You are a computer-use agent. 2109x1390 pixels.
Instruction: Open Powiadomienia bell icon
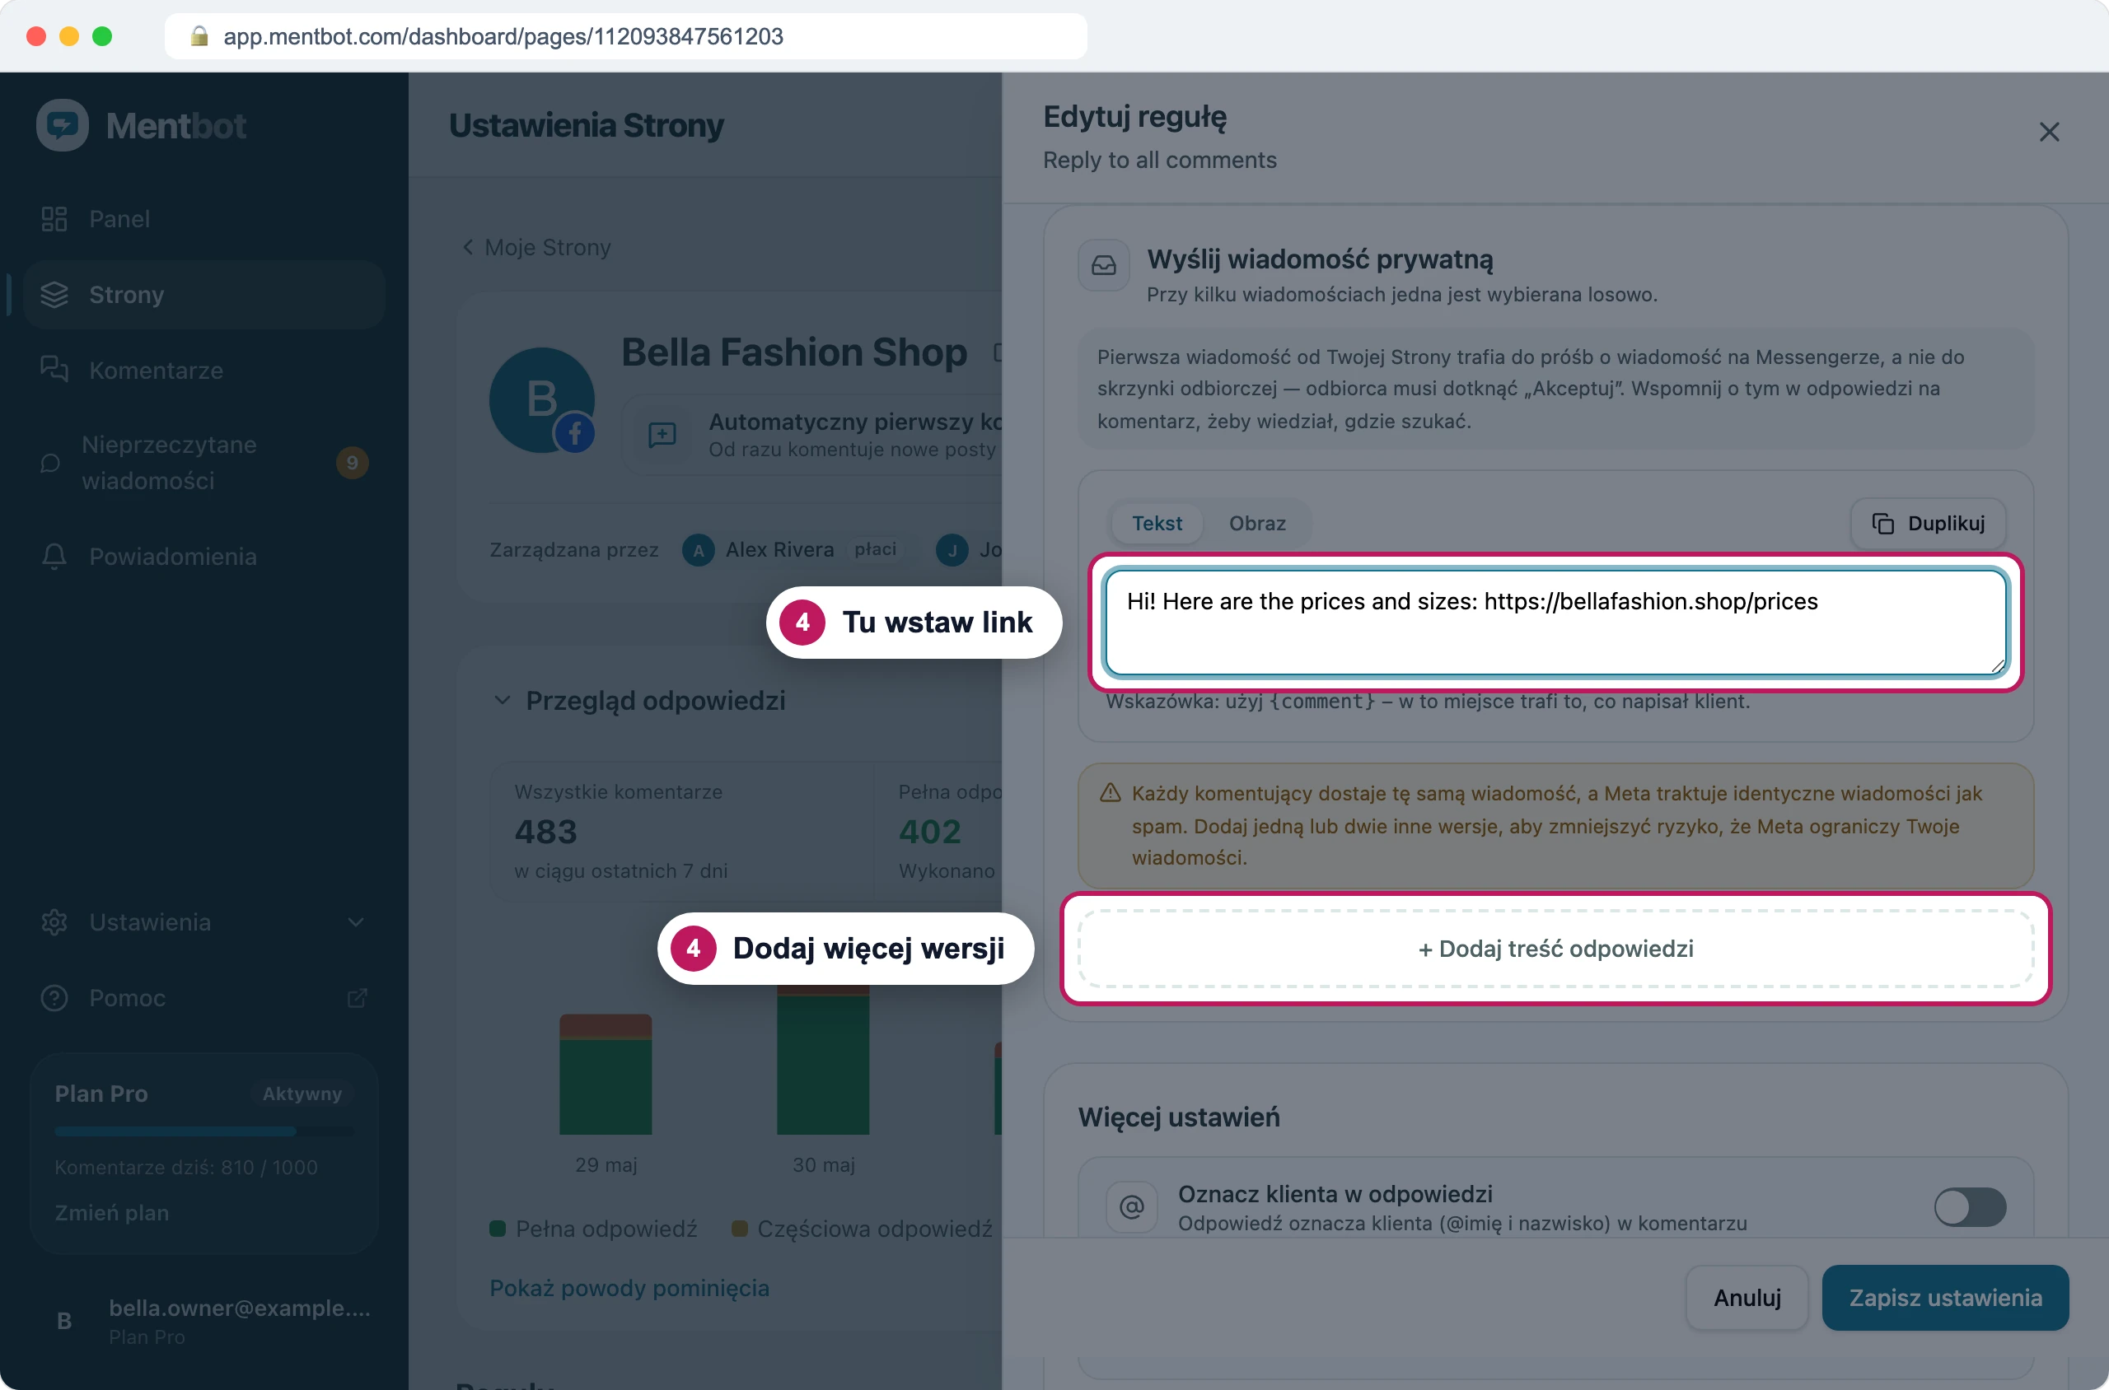(54, 556)
